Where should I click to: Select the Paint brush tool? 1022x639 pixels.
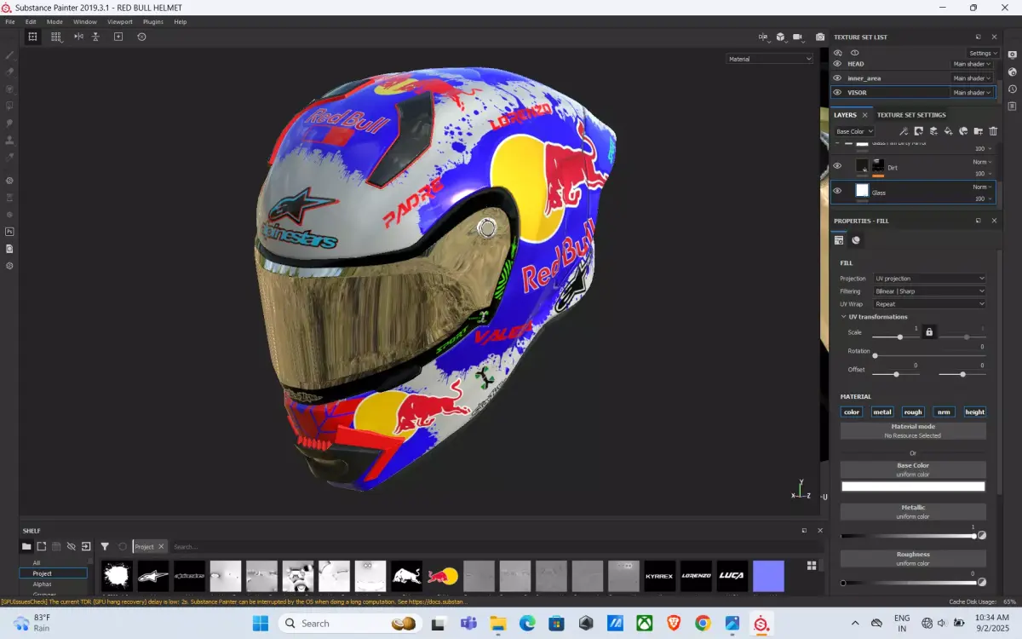click(x=9, y=55)
